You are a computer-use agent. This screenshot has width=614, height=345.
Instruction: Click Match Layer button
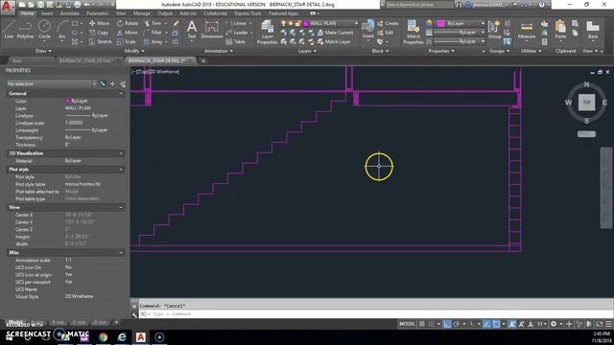tap(334, 42)
